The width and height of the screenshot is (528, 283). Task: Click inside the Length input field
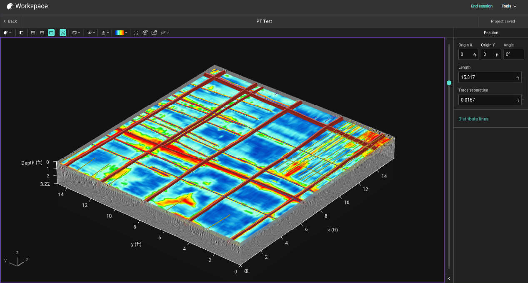pos(488,77)
